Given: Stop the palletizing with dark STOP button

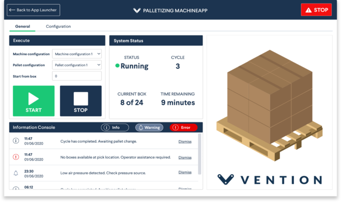Looking at the screenshot, I should 81,101.
